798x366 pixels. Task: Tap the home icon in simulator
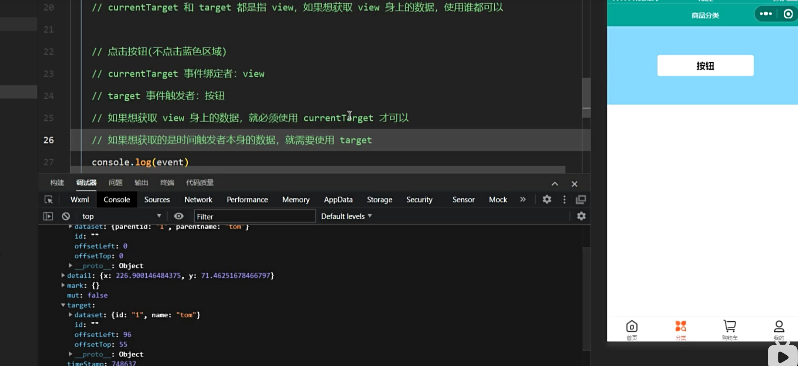coord(632,327)
